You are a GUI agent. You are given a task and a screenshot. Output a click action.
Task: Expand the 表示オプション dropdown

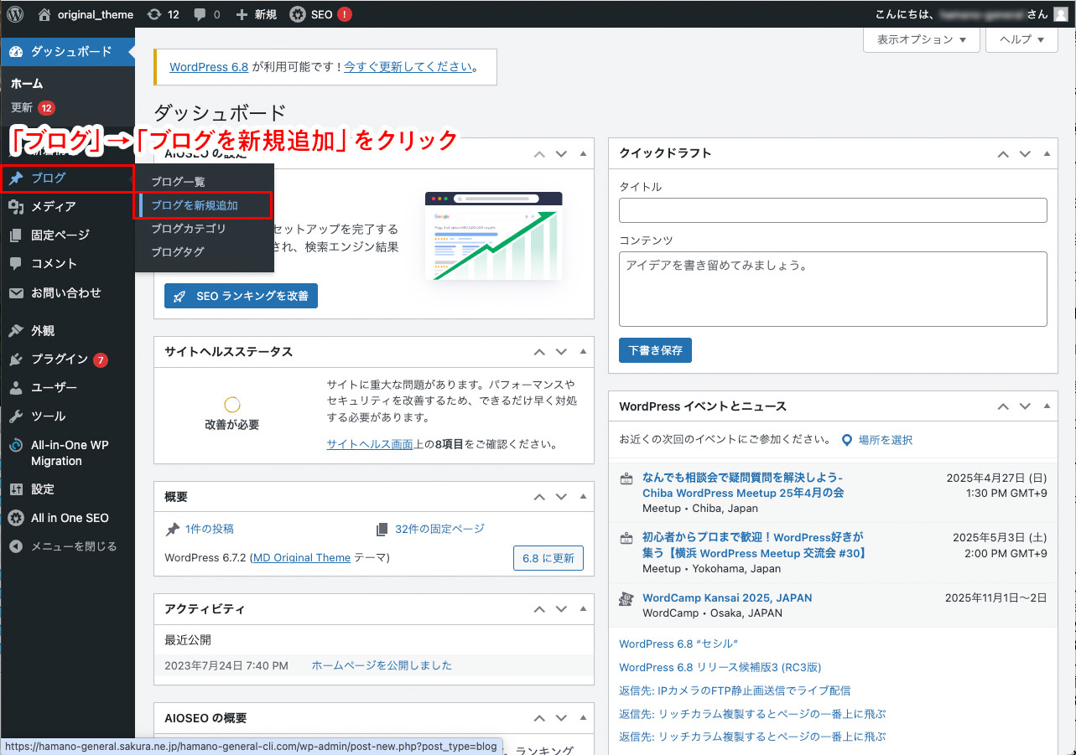(x=922, y=39)
